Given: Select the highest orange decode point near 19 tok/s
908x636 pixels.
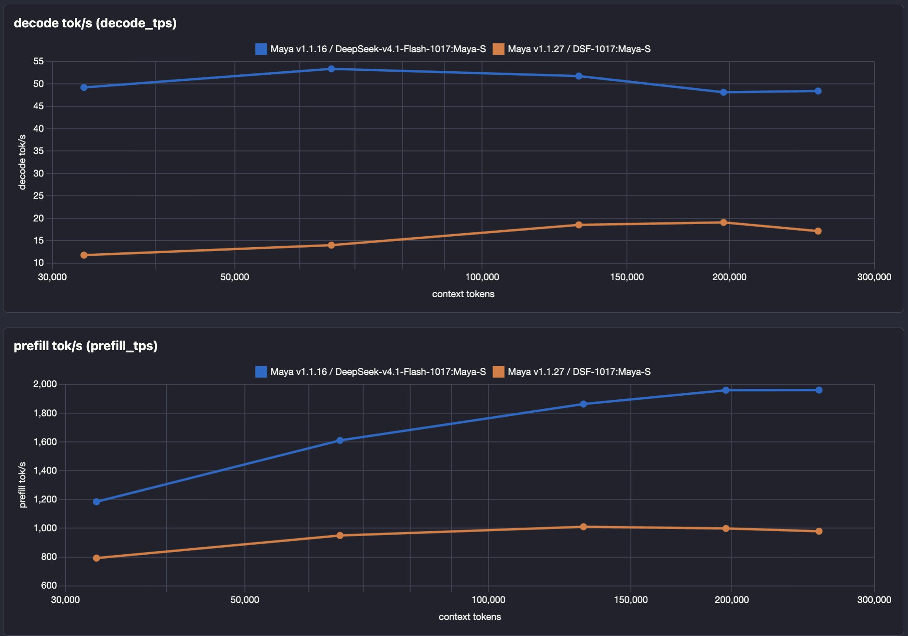Looking at the screenshot, I should 724,223.
